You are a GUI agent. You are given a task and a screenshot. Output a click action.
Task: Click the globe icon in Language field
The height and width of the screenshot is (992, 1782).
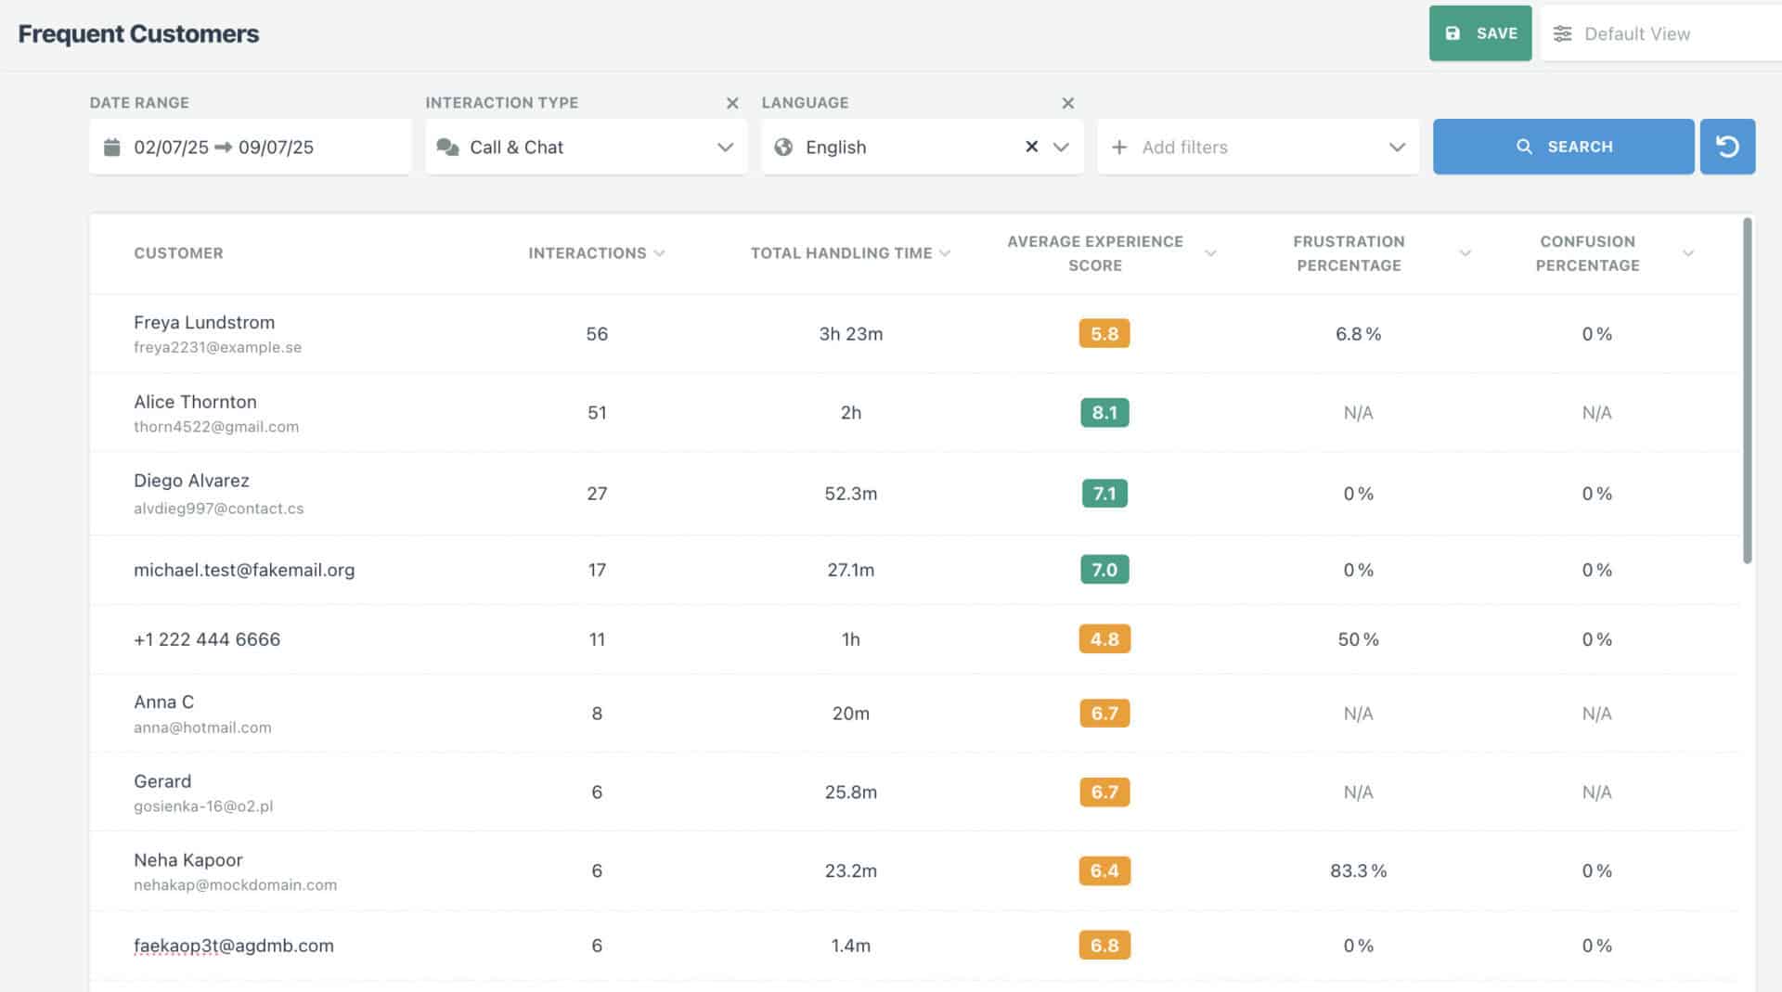(783, 147)
